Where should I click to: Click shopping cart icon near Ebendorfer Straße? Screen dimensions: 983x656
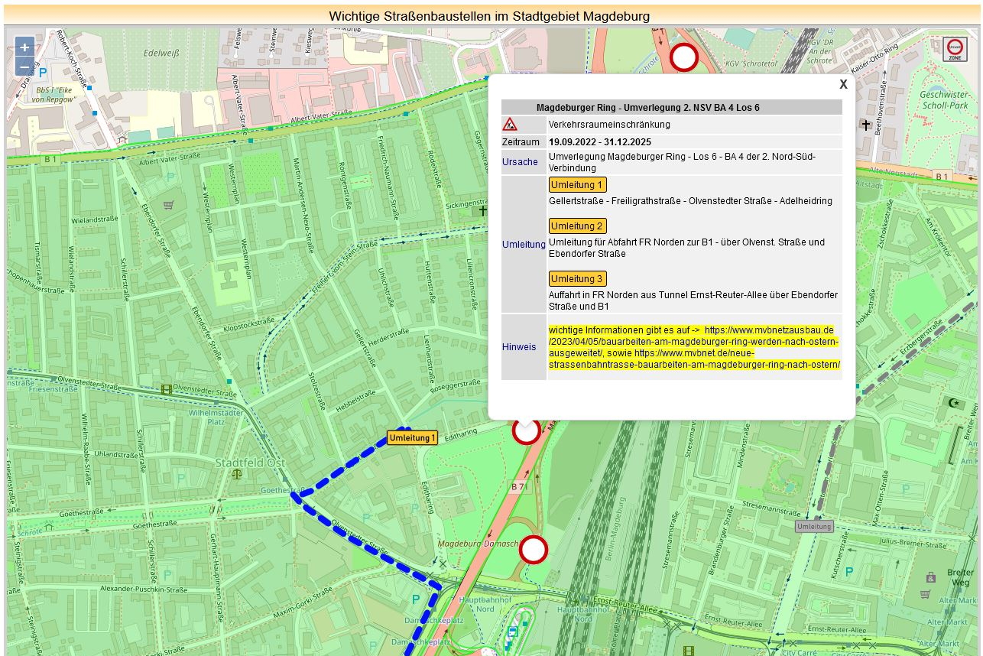click(x=168, y=205)
